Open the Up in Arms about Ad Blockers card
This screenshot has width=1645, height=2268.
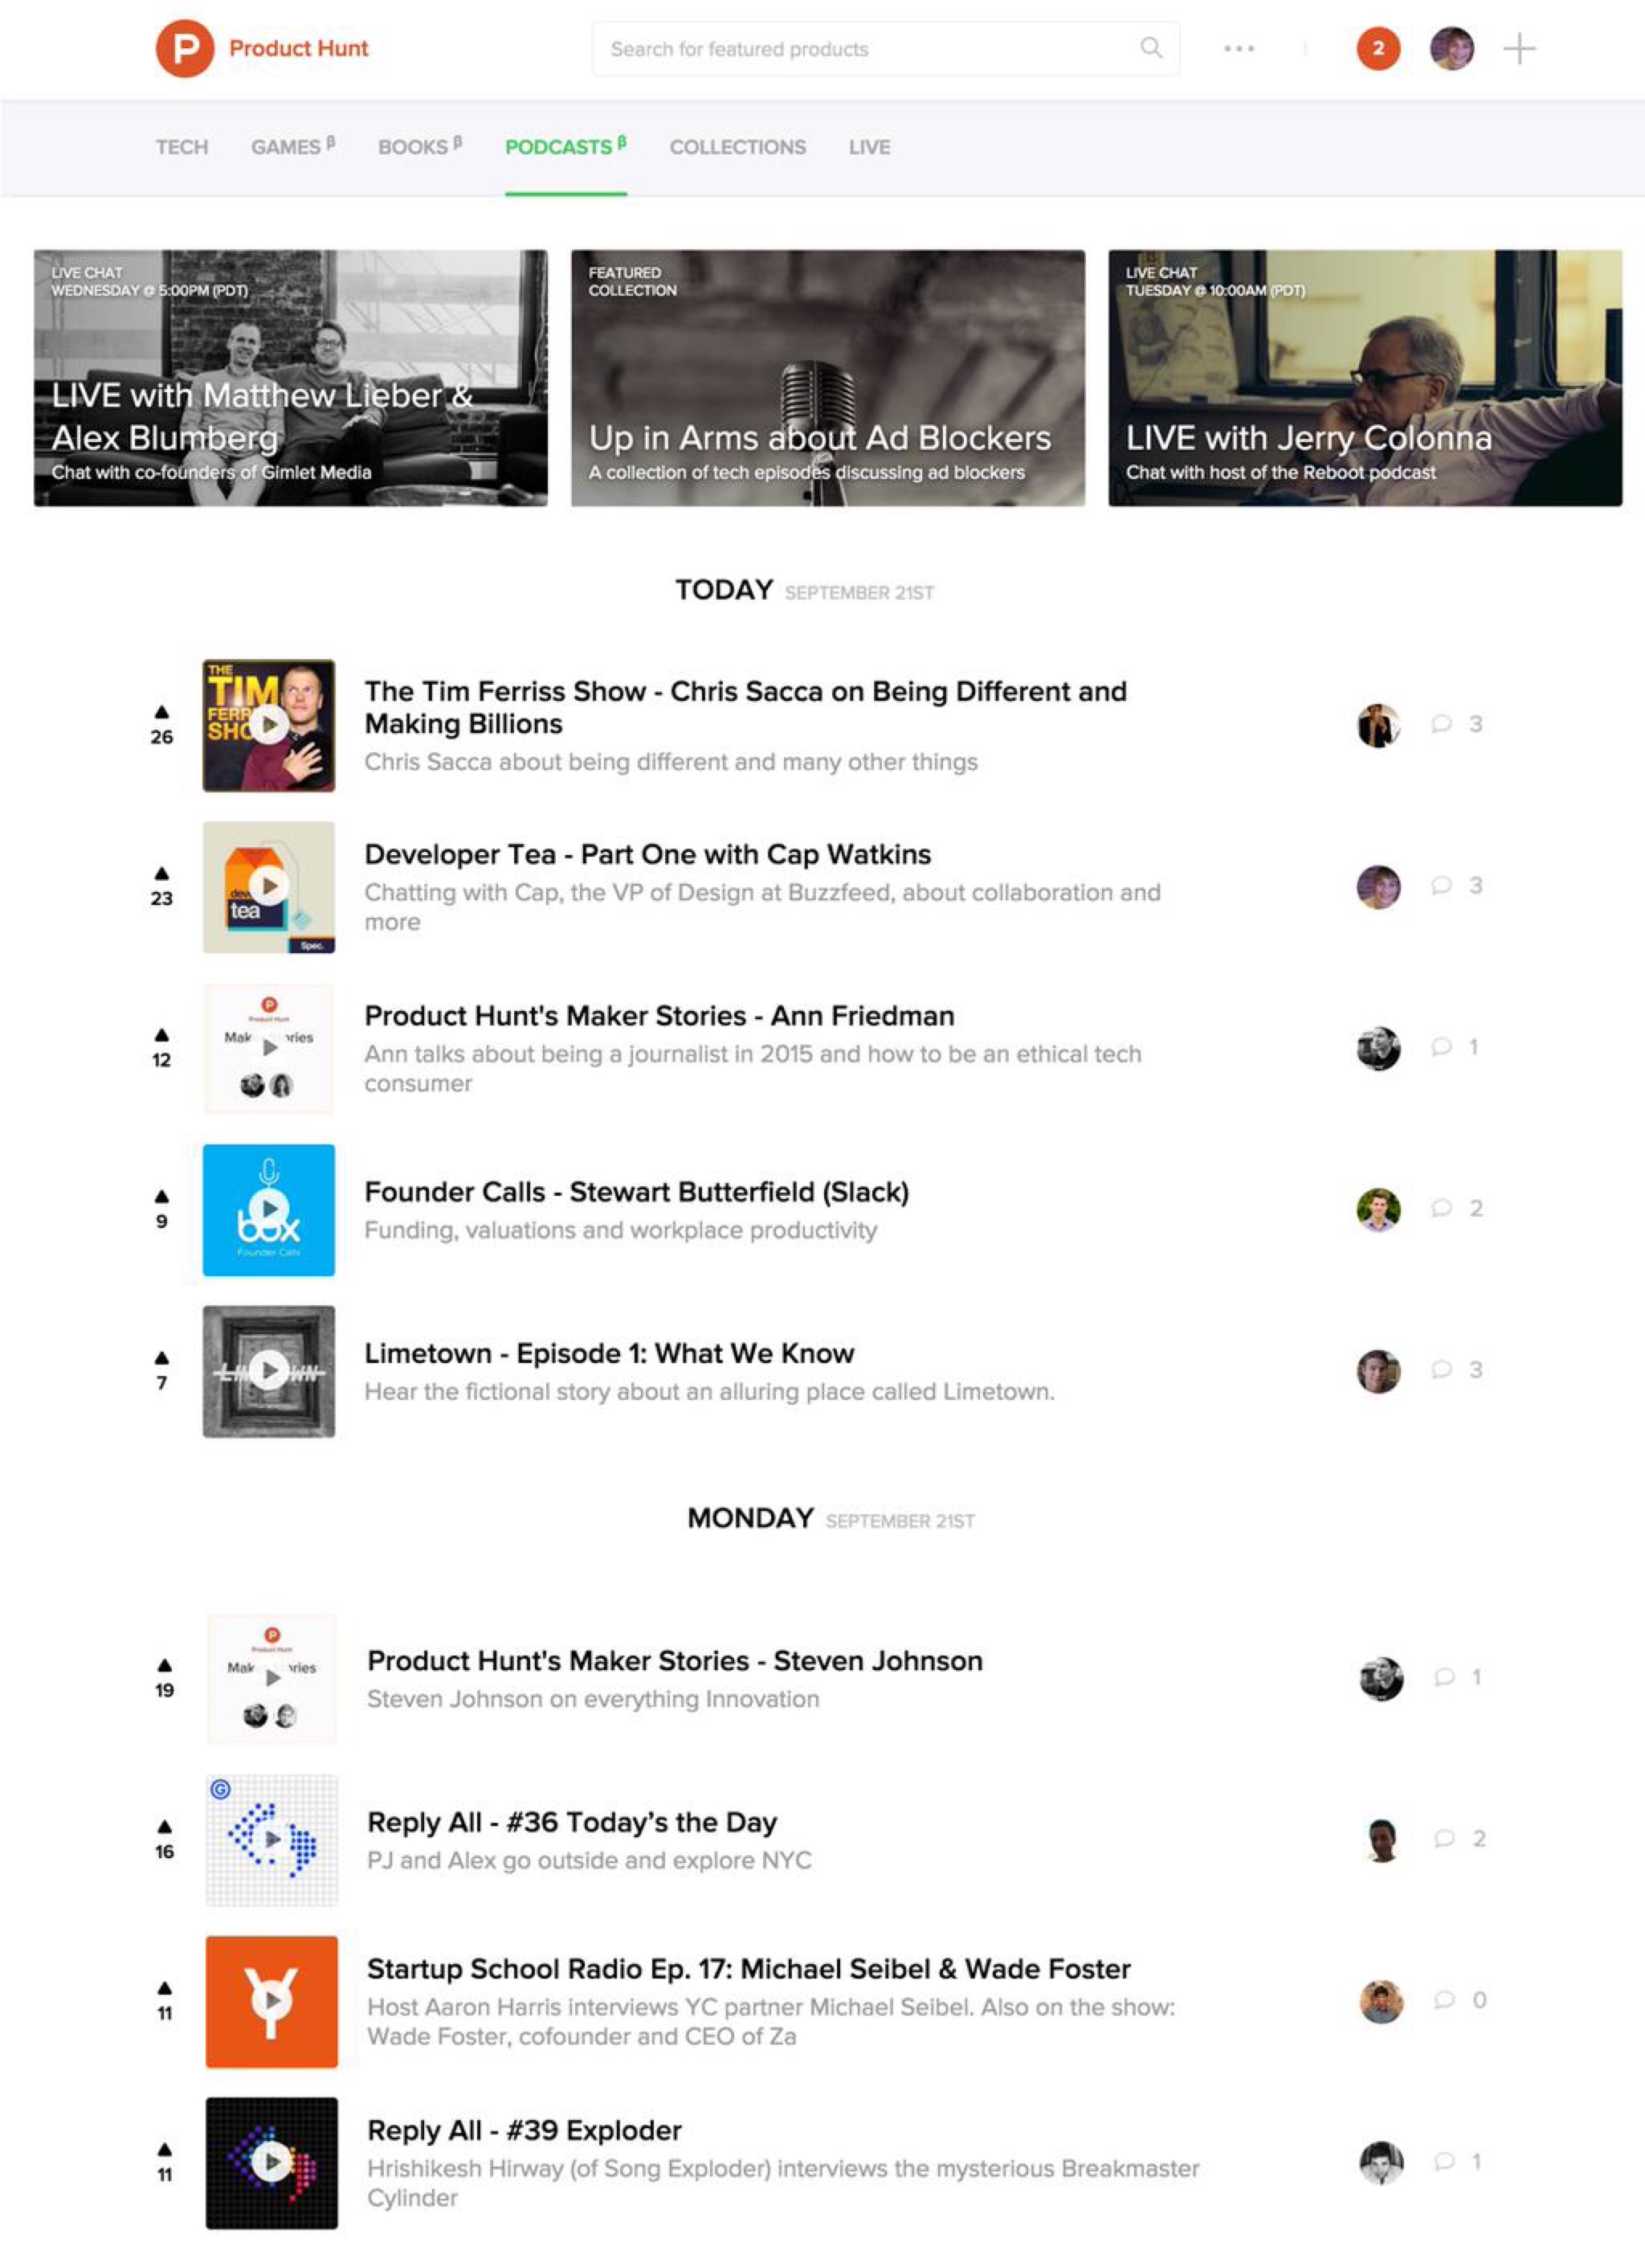coord(827,378)
